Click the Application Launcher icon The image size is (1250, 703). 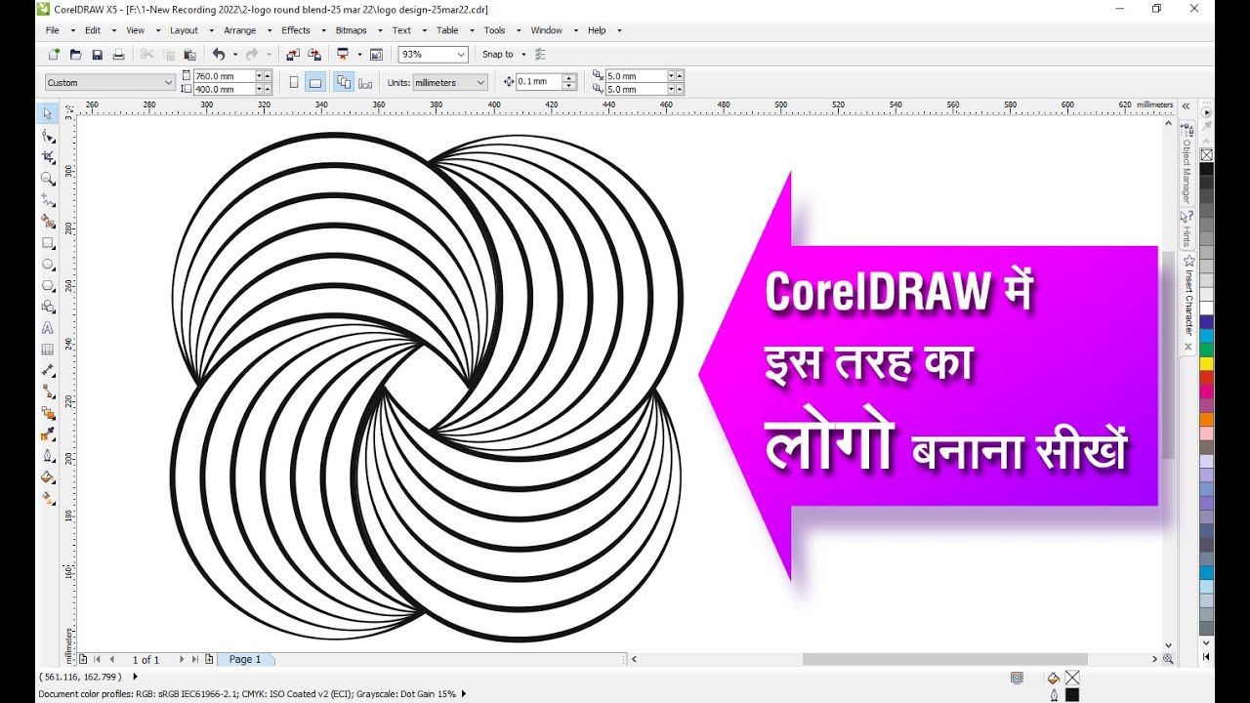pos(343,55)
